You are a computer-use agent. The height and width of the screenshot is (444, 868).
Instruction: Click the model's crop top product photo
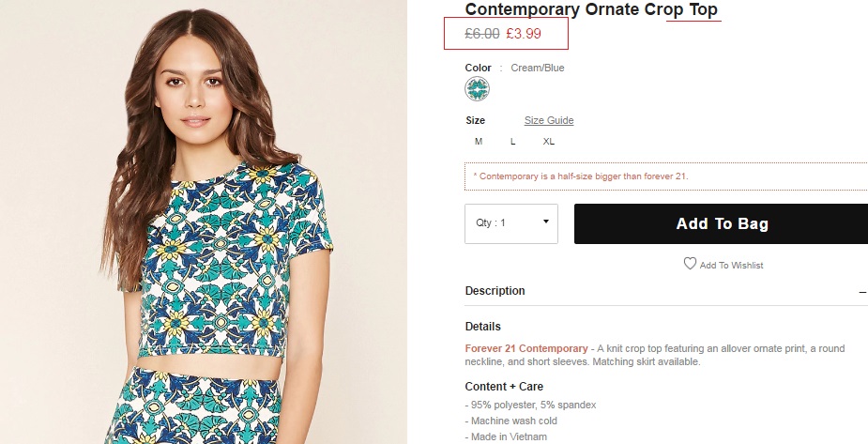click(236, 263)
